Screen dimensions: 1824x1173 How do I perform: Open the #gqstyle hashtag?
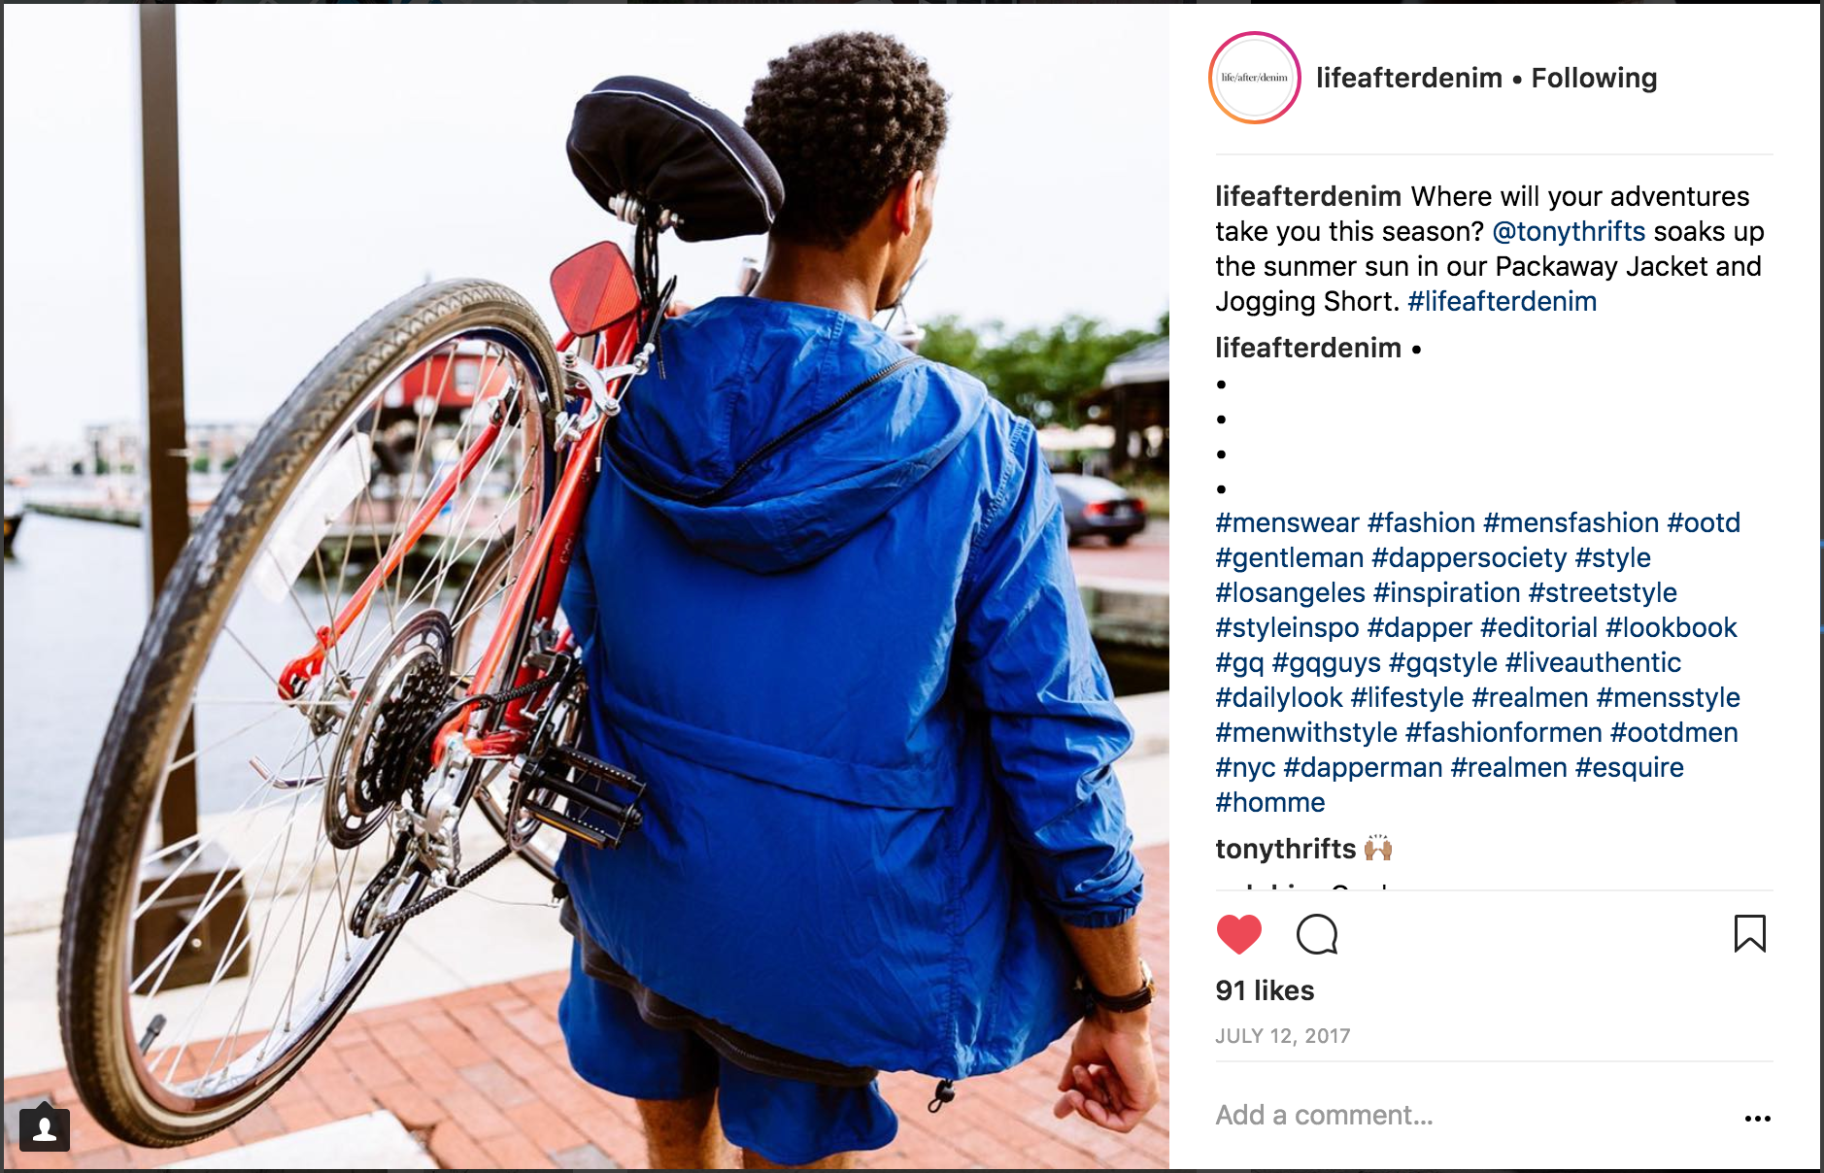1443,662
